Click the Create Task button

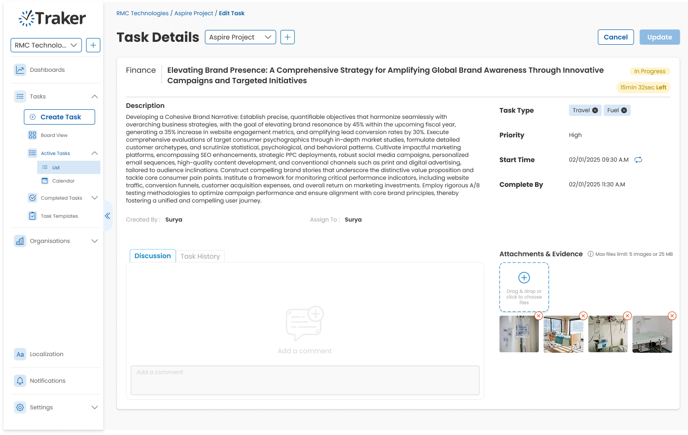59,117
